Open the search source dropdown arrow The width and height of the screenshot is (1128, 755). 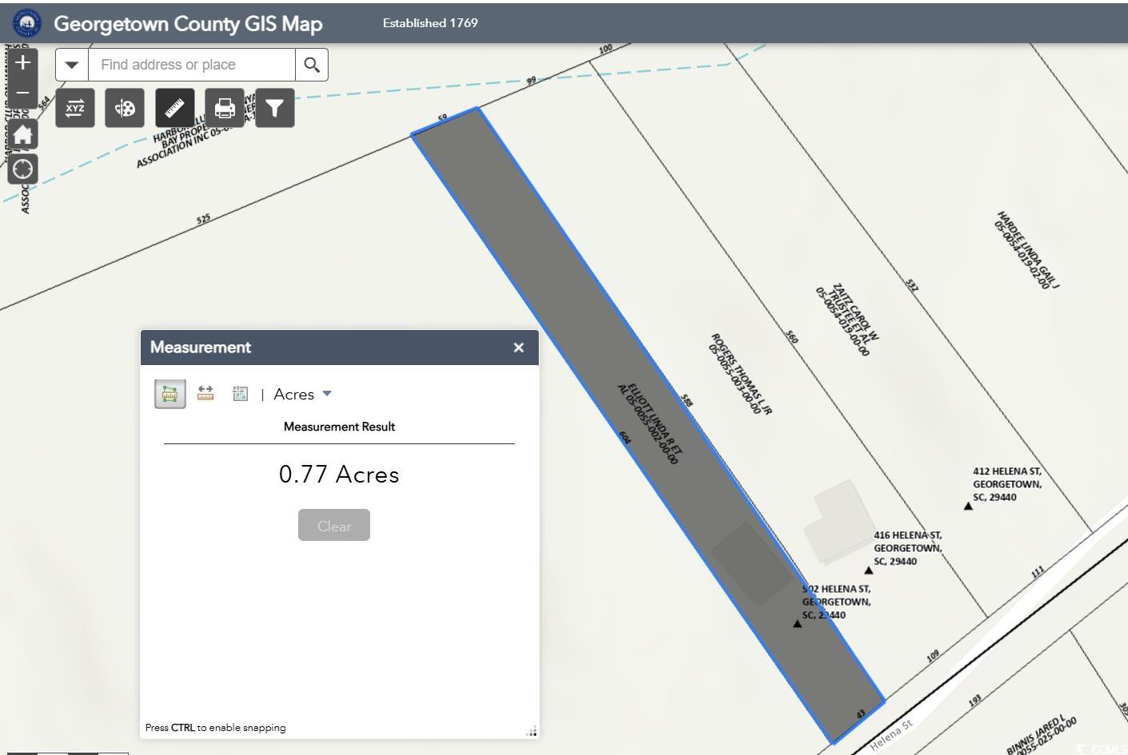click(x=72, y=65)
